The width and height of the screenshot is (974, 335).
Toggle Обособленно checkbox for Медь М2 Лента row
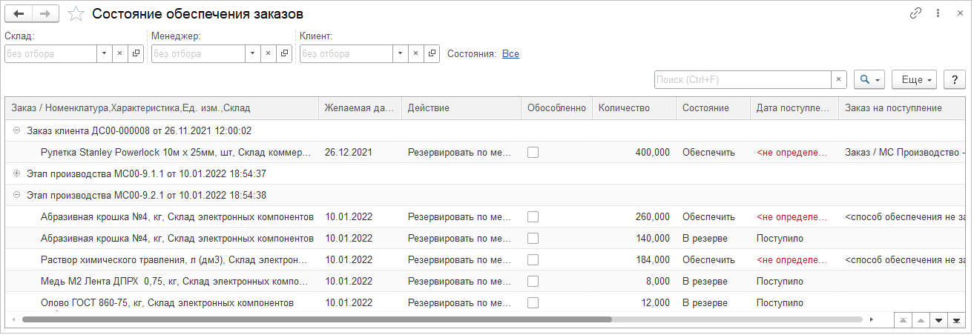(x=533, y=281)
